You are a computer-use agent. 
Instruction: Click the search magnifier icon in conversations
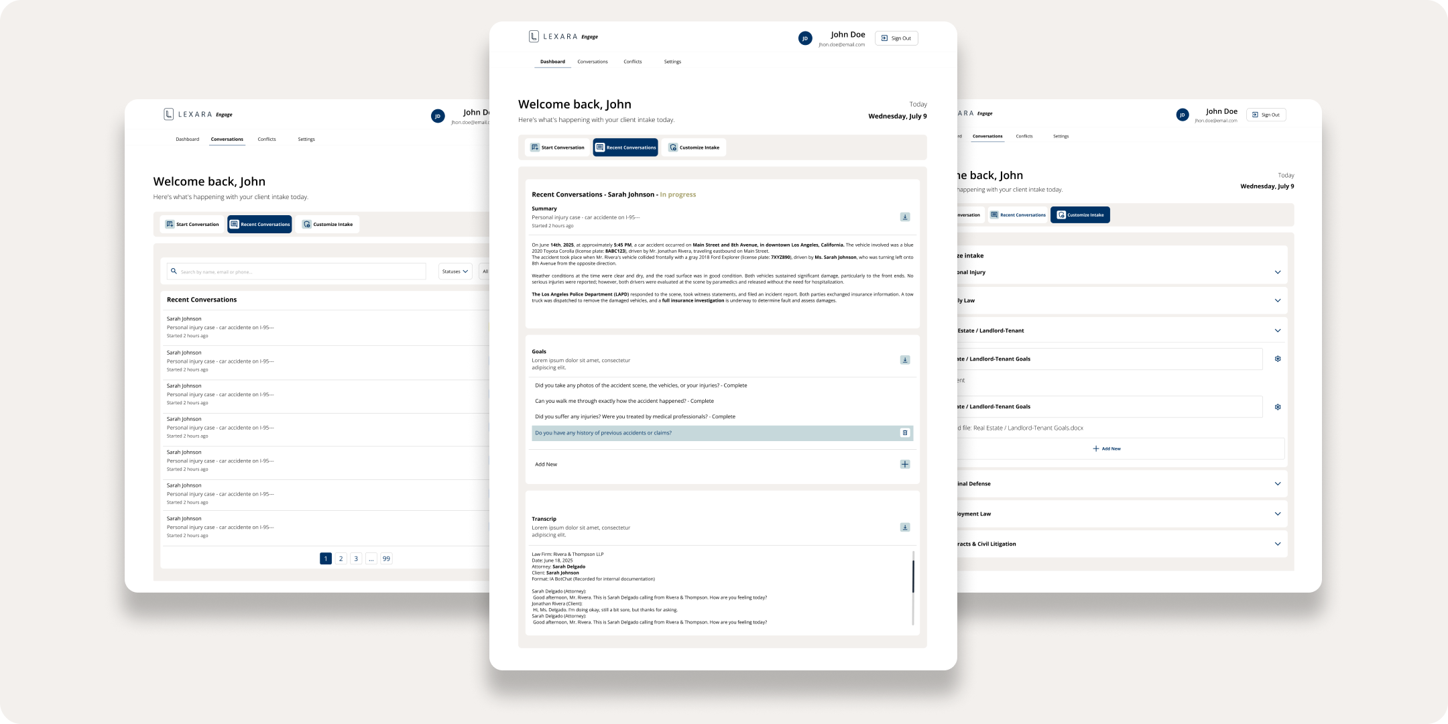(174, 271)
